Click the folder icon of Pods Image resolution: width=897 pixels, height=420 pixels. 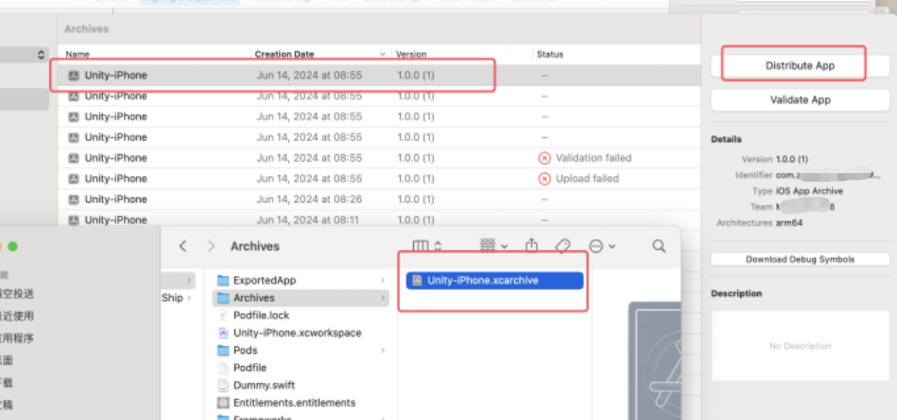[x=223, y=350]
